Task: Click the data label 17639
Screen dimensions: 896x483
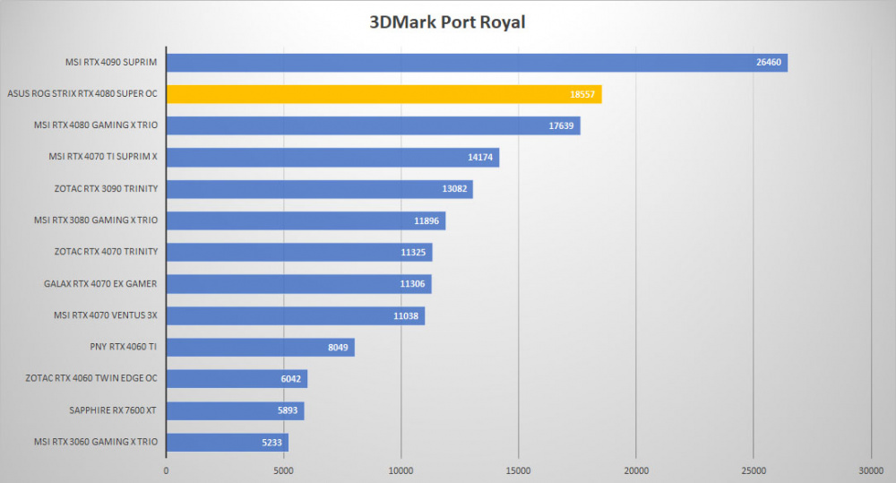Action: pos(561,125)
